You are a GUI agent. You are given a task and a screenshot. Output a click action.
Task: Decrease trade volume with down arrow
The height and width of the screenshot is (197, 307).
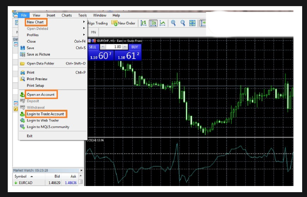pos(103,47)
